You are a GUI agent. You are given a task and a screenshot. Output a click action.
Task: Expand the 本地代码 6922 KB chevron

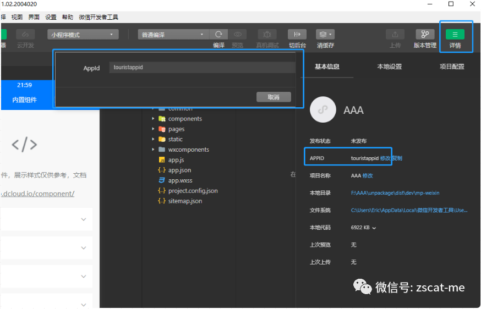tap(374, 228)
